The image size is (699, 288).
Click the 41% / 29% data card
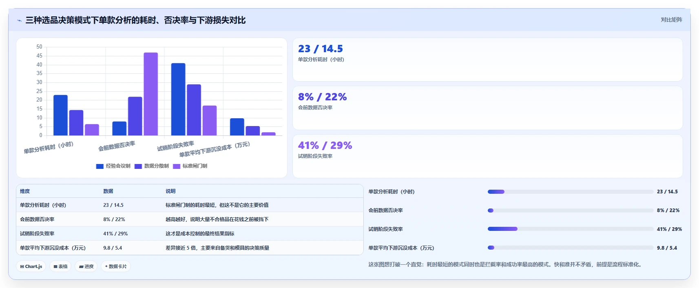(x=488, y=156)
